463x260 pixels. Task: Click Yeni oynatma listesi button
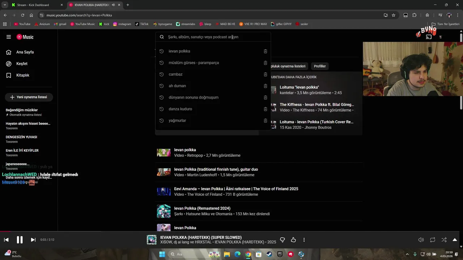29,97
